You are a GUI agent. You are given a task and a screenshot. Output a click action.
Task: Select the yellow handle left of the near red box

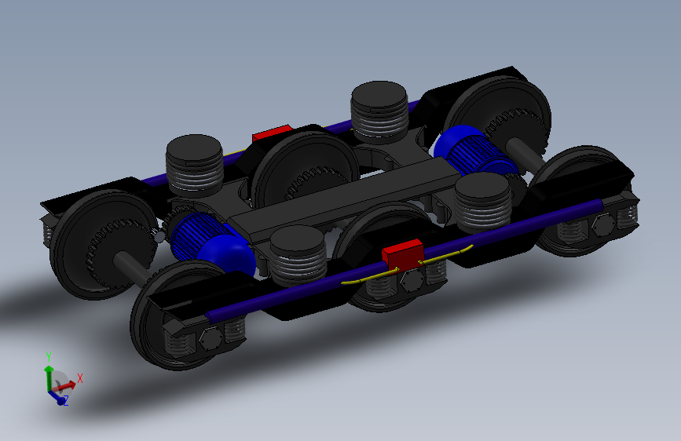[370, 276]
